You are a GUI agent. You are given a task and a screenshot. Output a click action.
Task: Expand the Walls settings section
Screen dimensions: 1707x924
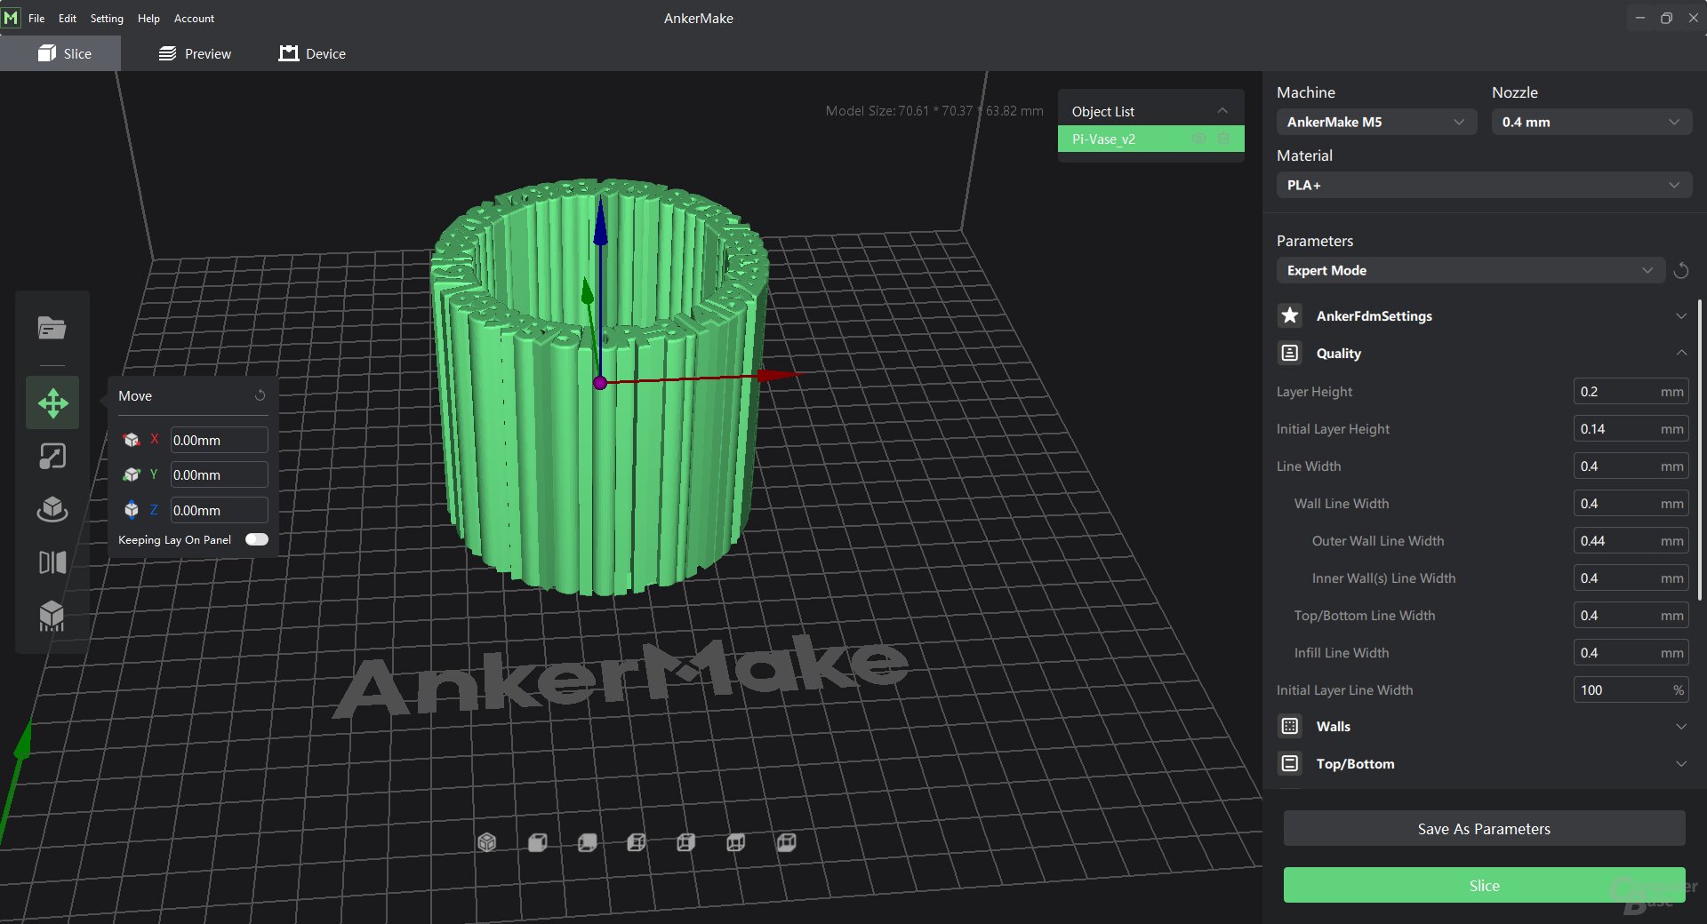1680,727
